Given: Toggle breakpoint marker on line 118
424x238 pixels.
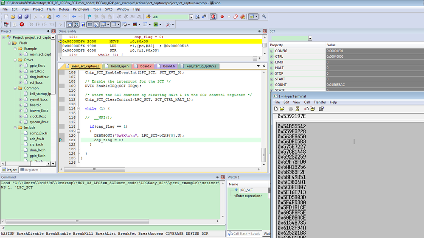Looking at the screenshot, I should [x=62, y=126].
